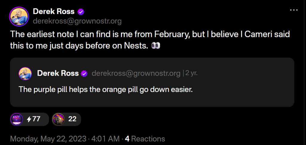Click the lightning bolt zap icon
The image size is (306, 145).
29,119
